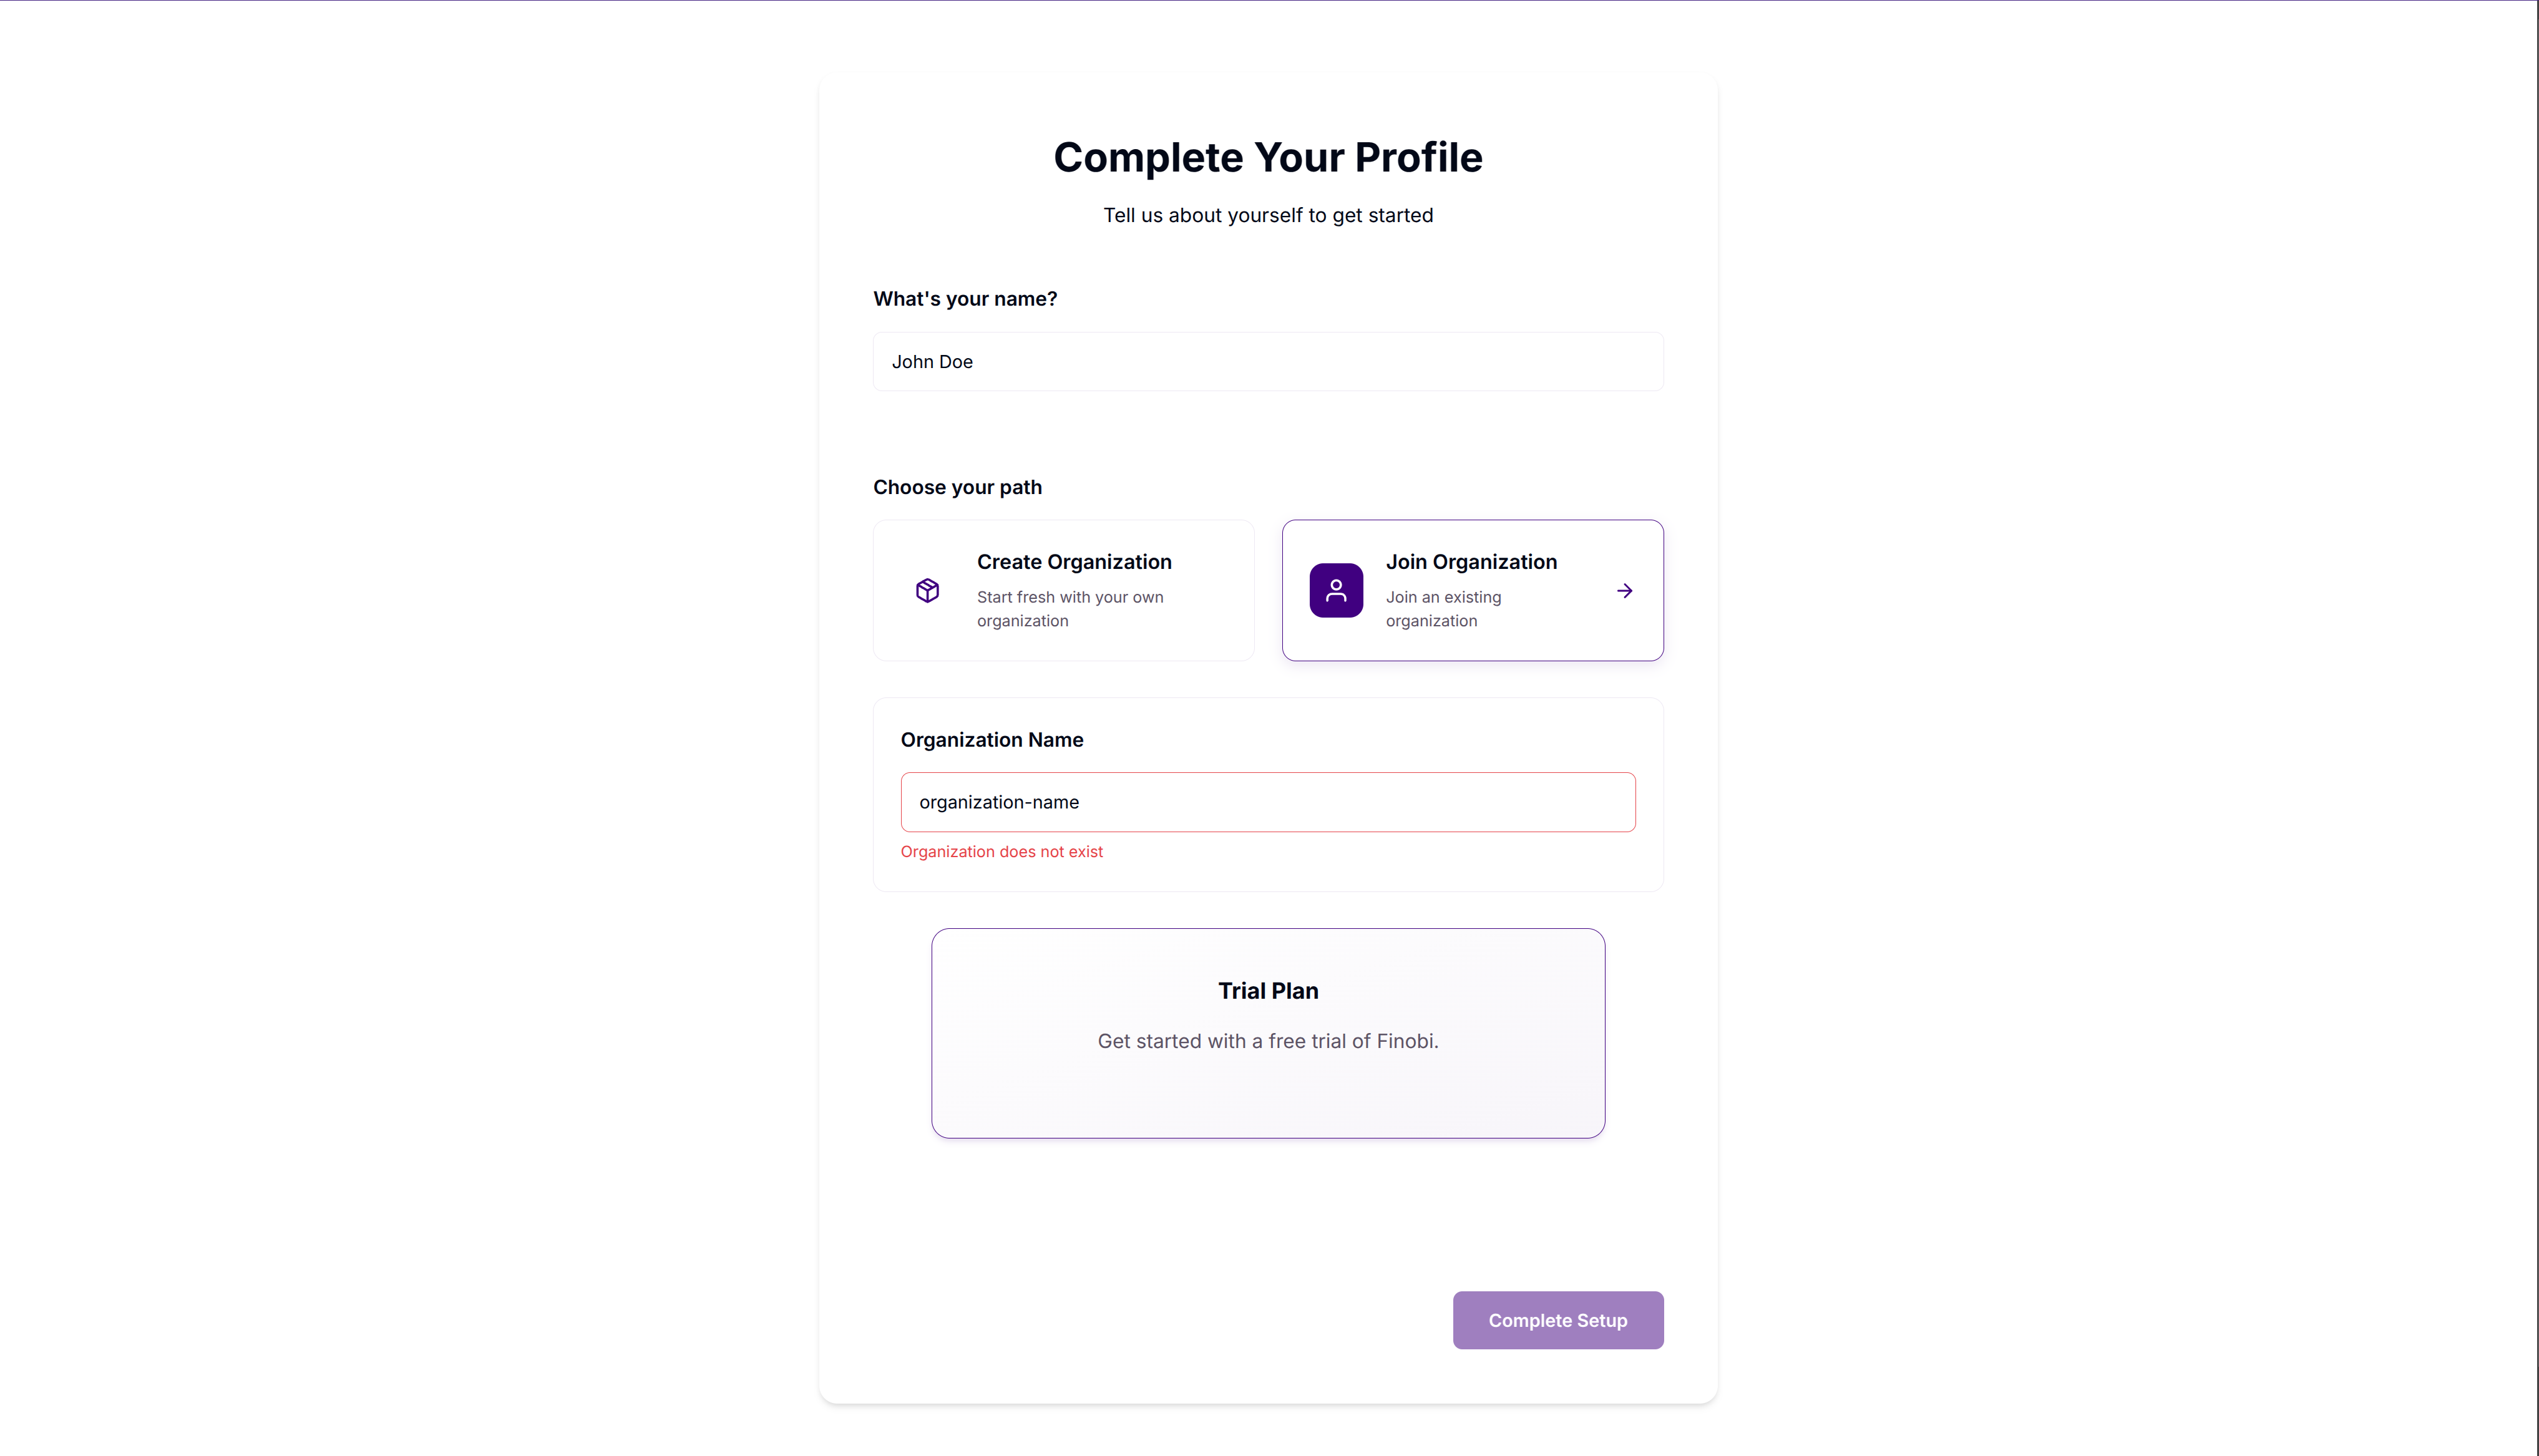Click the Trial Plan heading
The image size is (2539, 1456).
(1268, 991)
